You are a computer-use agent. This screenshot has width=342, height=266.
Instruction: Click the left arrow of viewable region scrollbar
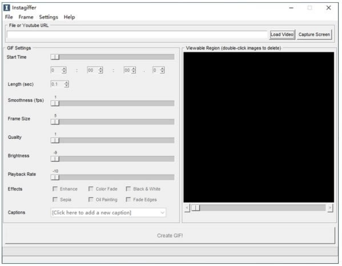click(x=187, y=208)
